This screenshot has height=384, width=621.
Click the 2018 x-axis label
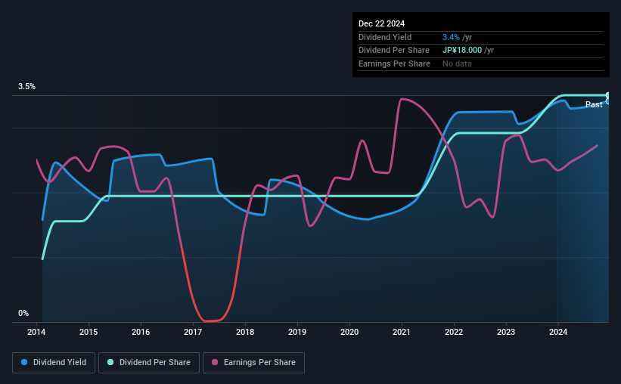245,332
